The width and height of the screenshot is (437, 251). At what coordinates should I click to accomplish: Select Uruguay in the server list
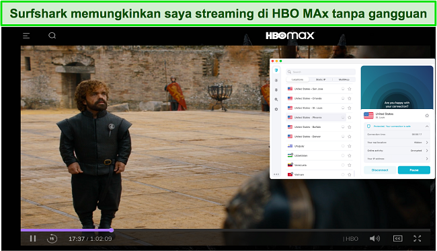click(316, 146)
